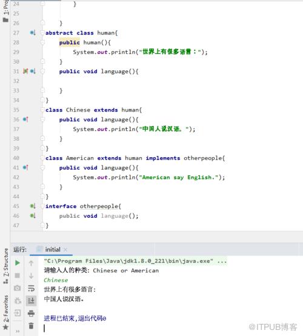Click "public void language();" on line 46

(99, 216)
